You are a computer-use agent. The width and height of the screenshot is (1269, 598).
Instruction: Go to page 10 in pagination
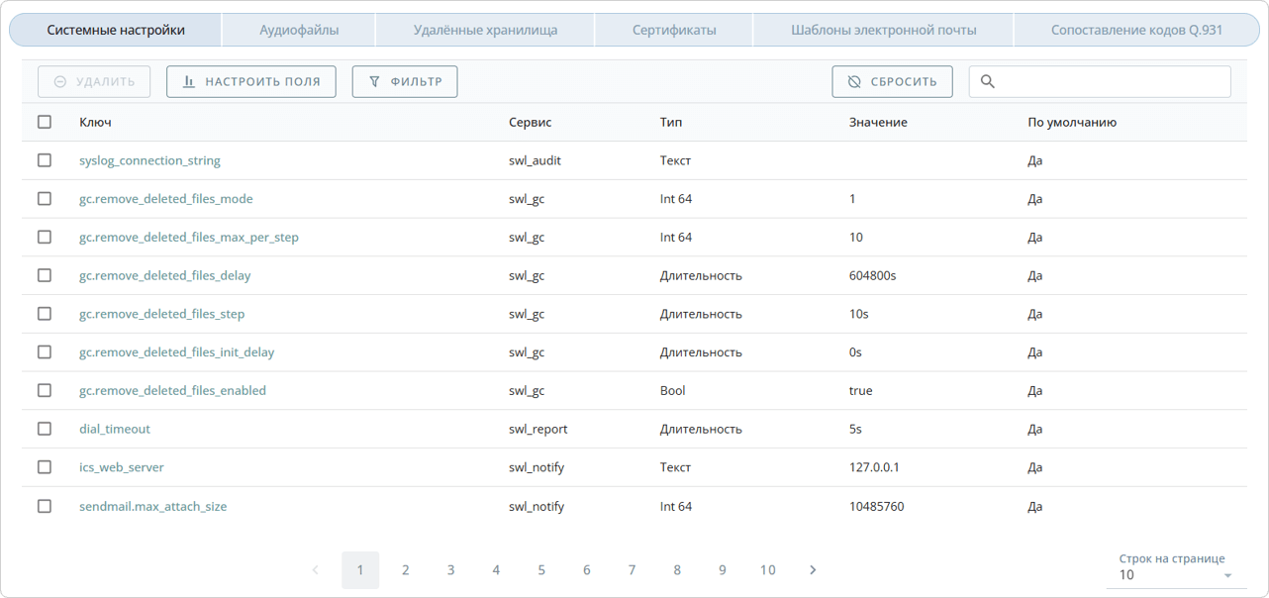767,570
